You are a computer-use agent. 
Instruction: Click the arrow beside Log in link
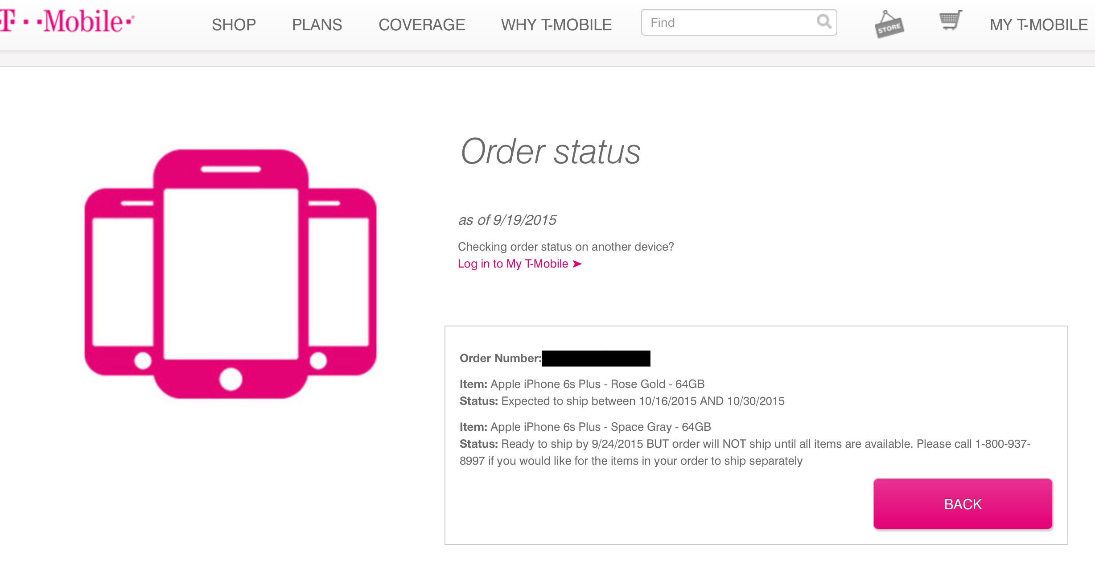(577, 264)
